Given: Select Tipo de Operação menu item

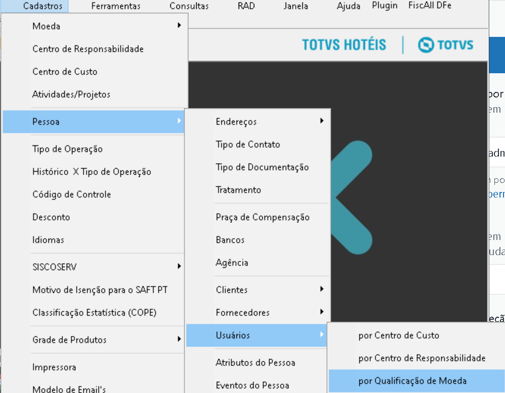Looking at the screenshot, I should click(x=94, y=149).
